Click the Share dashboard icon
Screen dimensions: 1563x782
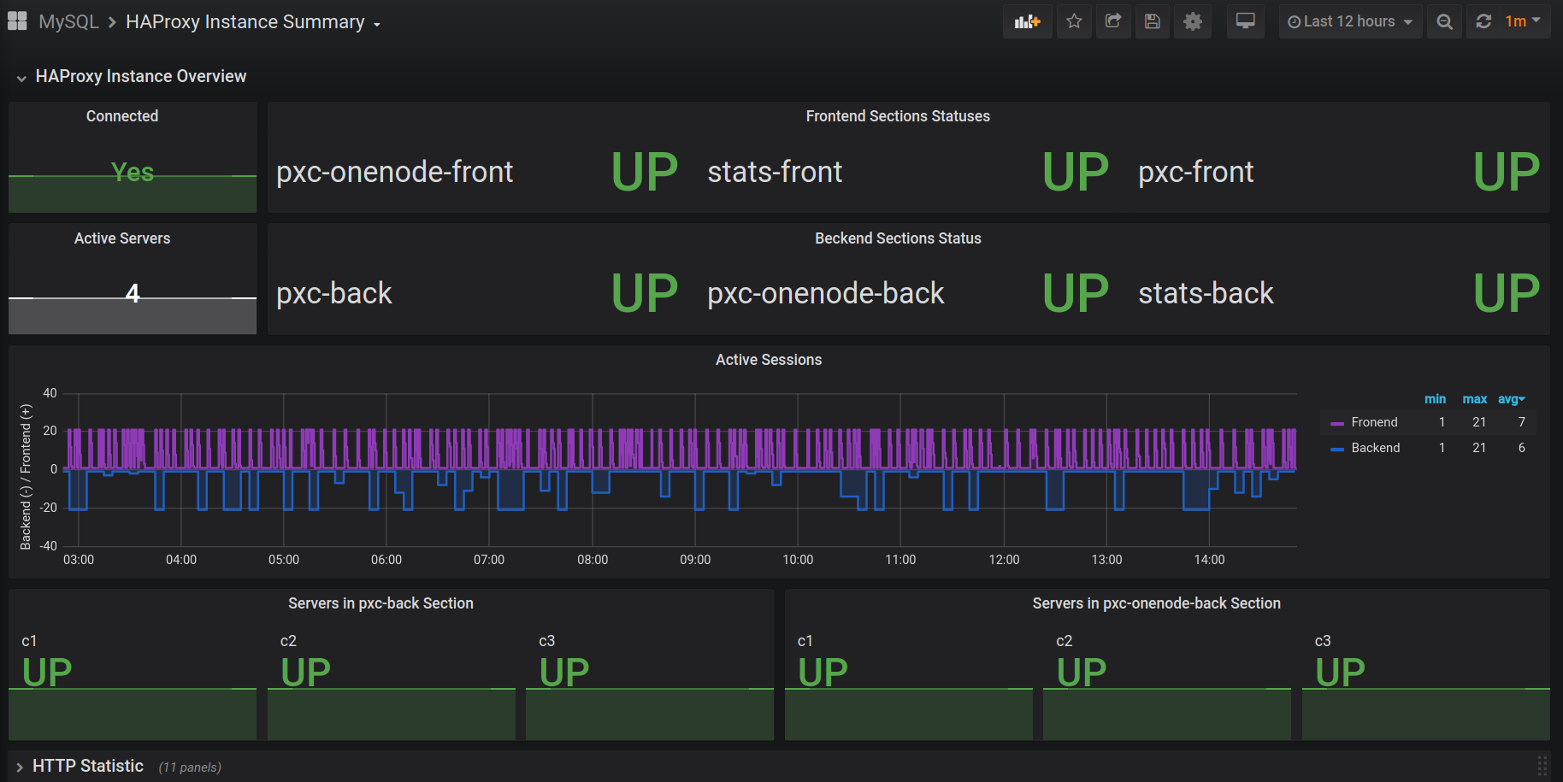pyautogui.click(x=1112, y=21)
